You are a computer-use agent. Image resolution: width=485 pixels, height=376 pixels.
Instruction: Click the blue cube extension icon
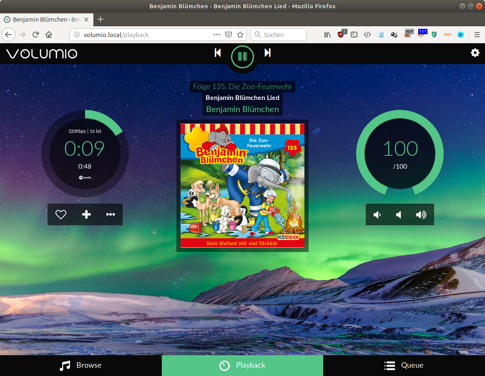coord(461,35)
